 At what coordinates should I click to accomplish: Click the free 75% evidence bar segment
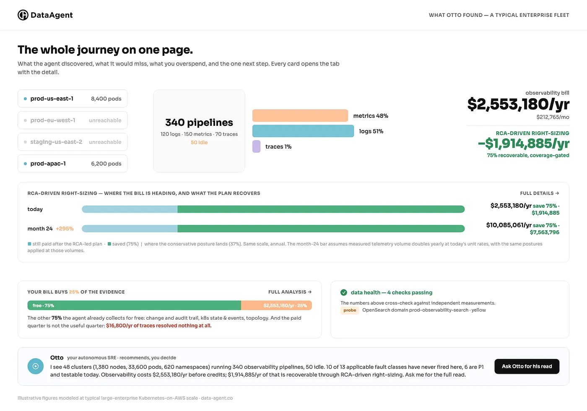point(135,305)
